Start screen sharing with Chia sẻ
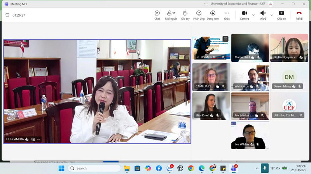Image resolution: width=311 pixels, height=174 pixels. (281, 15)
